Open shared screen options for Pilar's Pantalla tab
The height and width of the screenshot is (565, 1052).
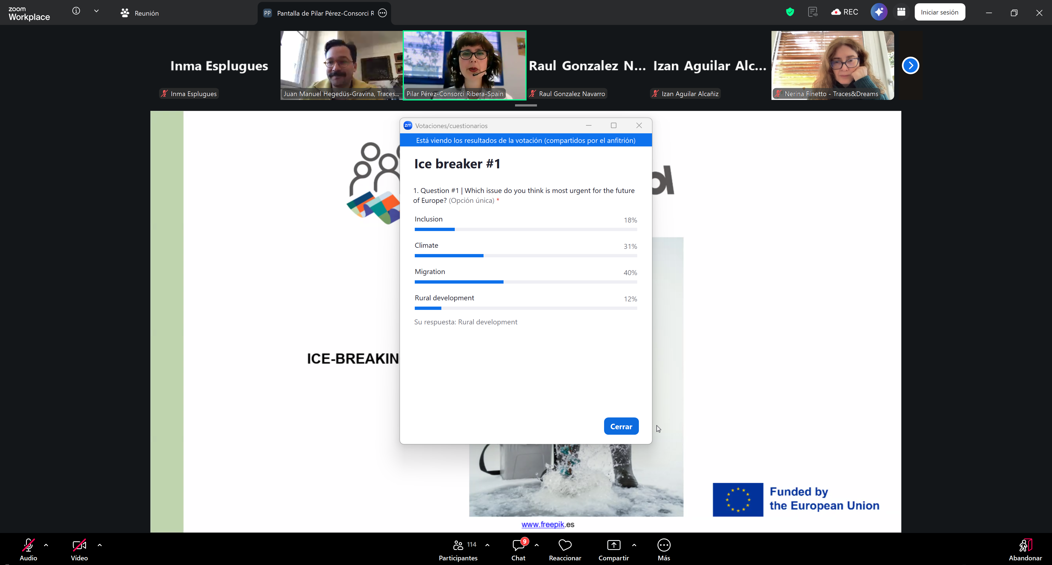click(382, 13)
